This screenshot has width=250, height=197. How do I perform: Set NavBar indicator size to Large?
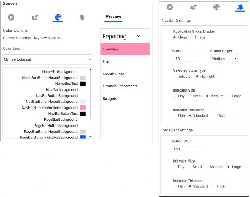pyautogui.click(x=228, y=96)
